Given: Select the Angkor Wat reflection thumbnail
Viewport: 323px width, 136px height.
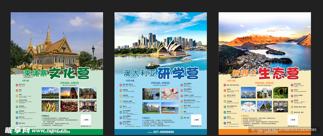Looking at the screenshot, I should click(50, 93).
